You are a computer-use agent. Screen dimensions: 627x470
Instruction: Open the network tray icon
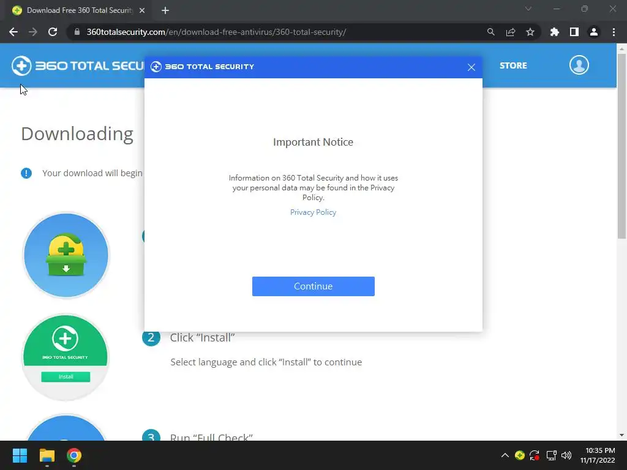pyautogui.click(x=552, y=455)
